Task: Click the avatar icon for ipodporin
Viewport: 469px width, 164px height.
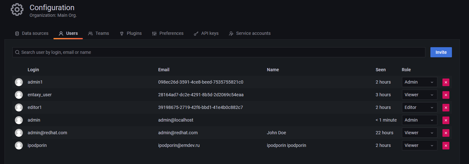Action: pyautogui.click(x=19, y=146)
